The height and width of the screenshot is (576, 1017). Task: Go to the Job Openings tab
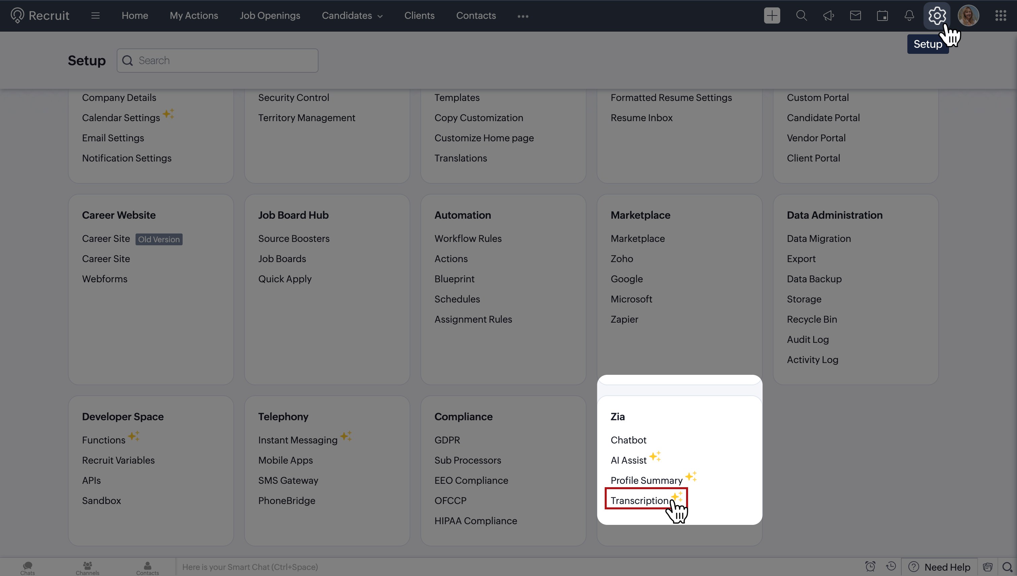[270, 16]
